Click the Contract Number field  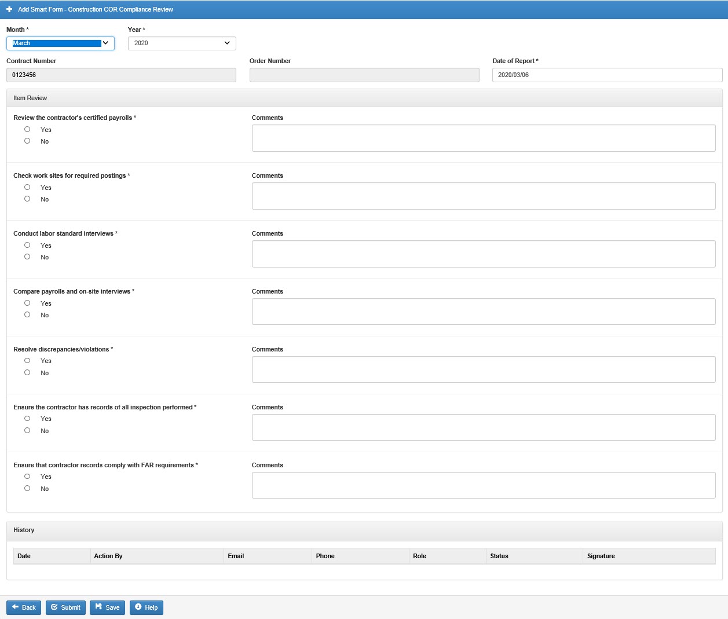point(121,75)
